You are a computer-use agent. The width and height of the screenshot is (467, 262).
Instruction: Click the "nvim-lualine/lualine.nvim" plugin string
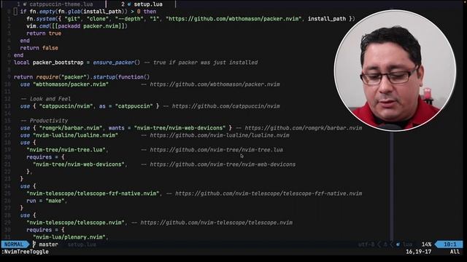75,135
